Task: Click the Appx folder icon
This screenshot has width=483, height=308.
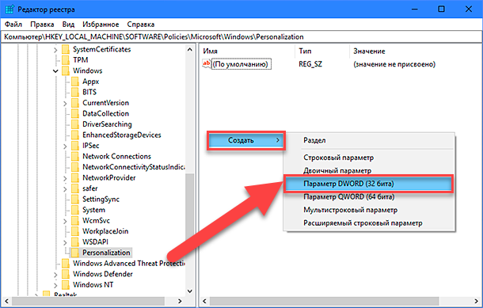Action: (75, 82)
